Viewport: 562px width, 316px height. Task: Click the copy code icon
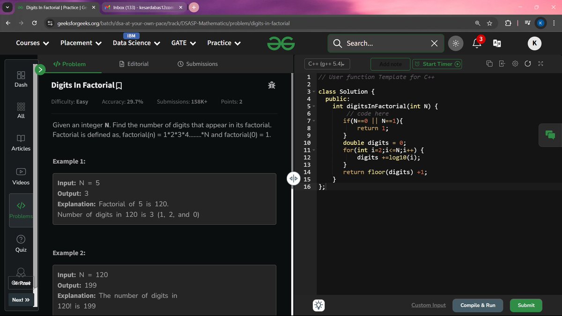[x=489, y=64]
